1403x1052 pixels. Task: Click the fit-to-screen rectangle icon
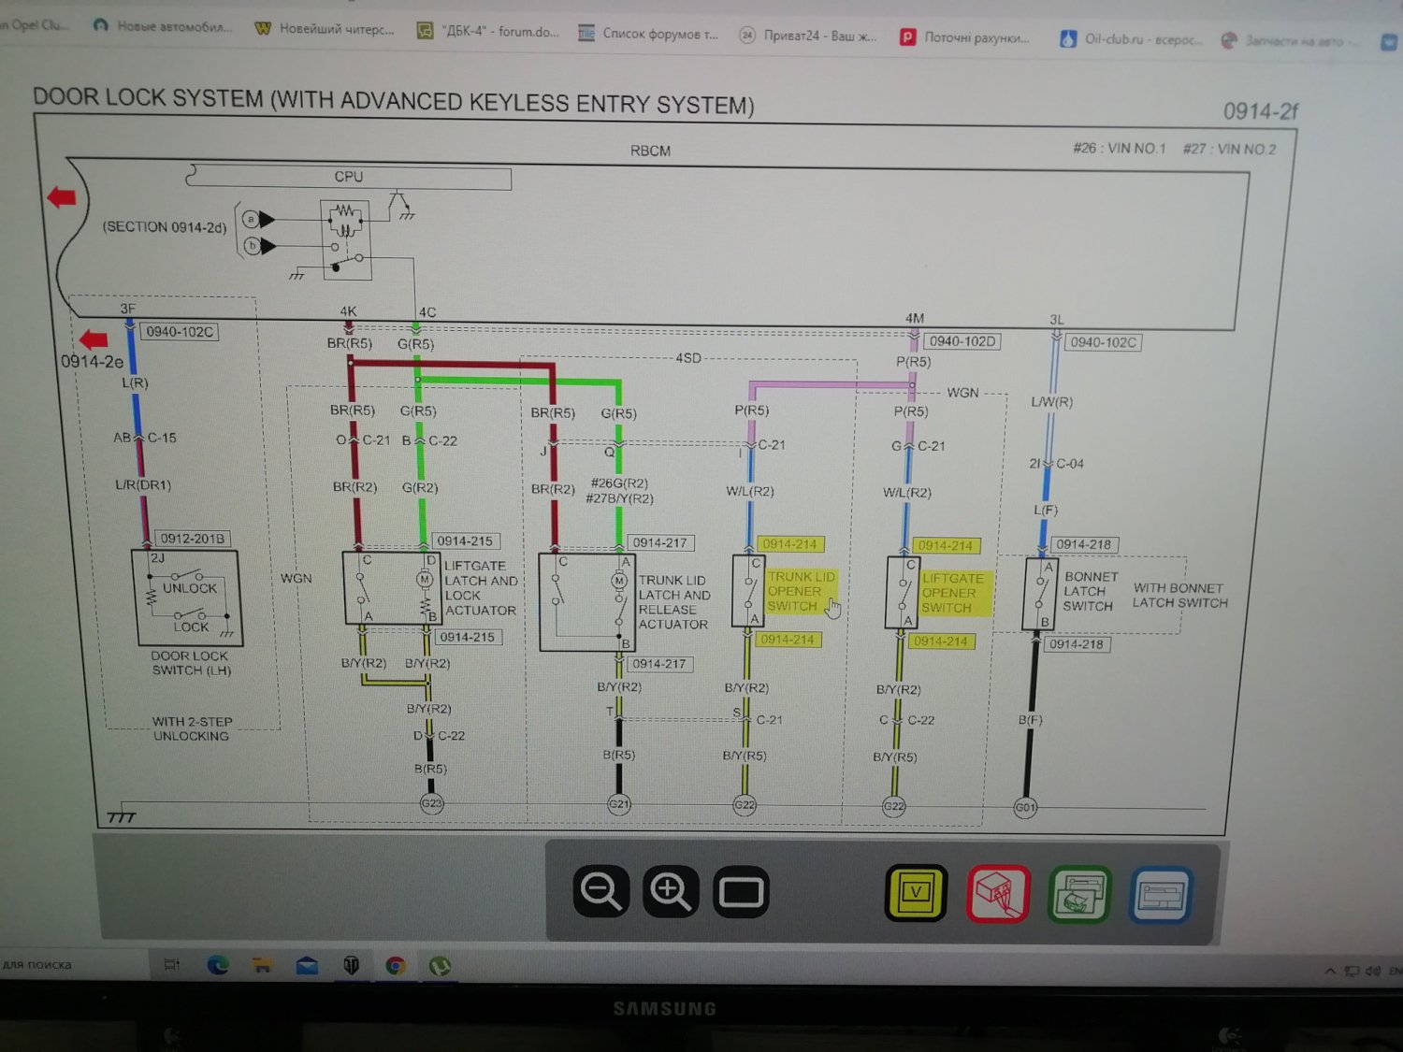(x=741, y=892)
